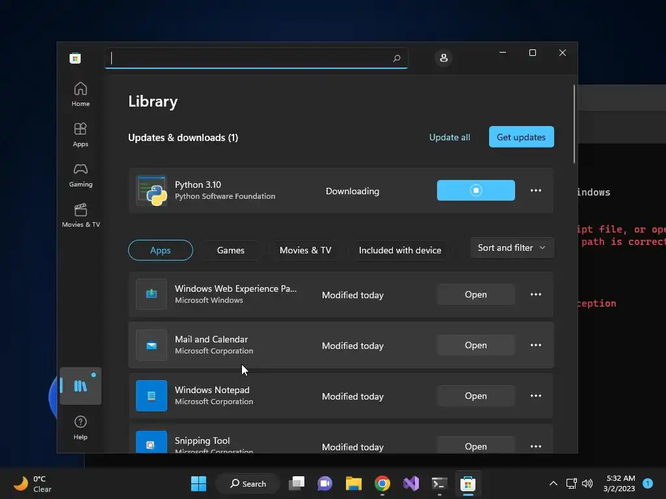Open the Windows Start menu
666x499 pixels.
coord(199,483)
